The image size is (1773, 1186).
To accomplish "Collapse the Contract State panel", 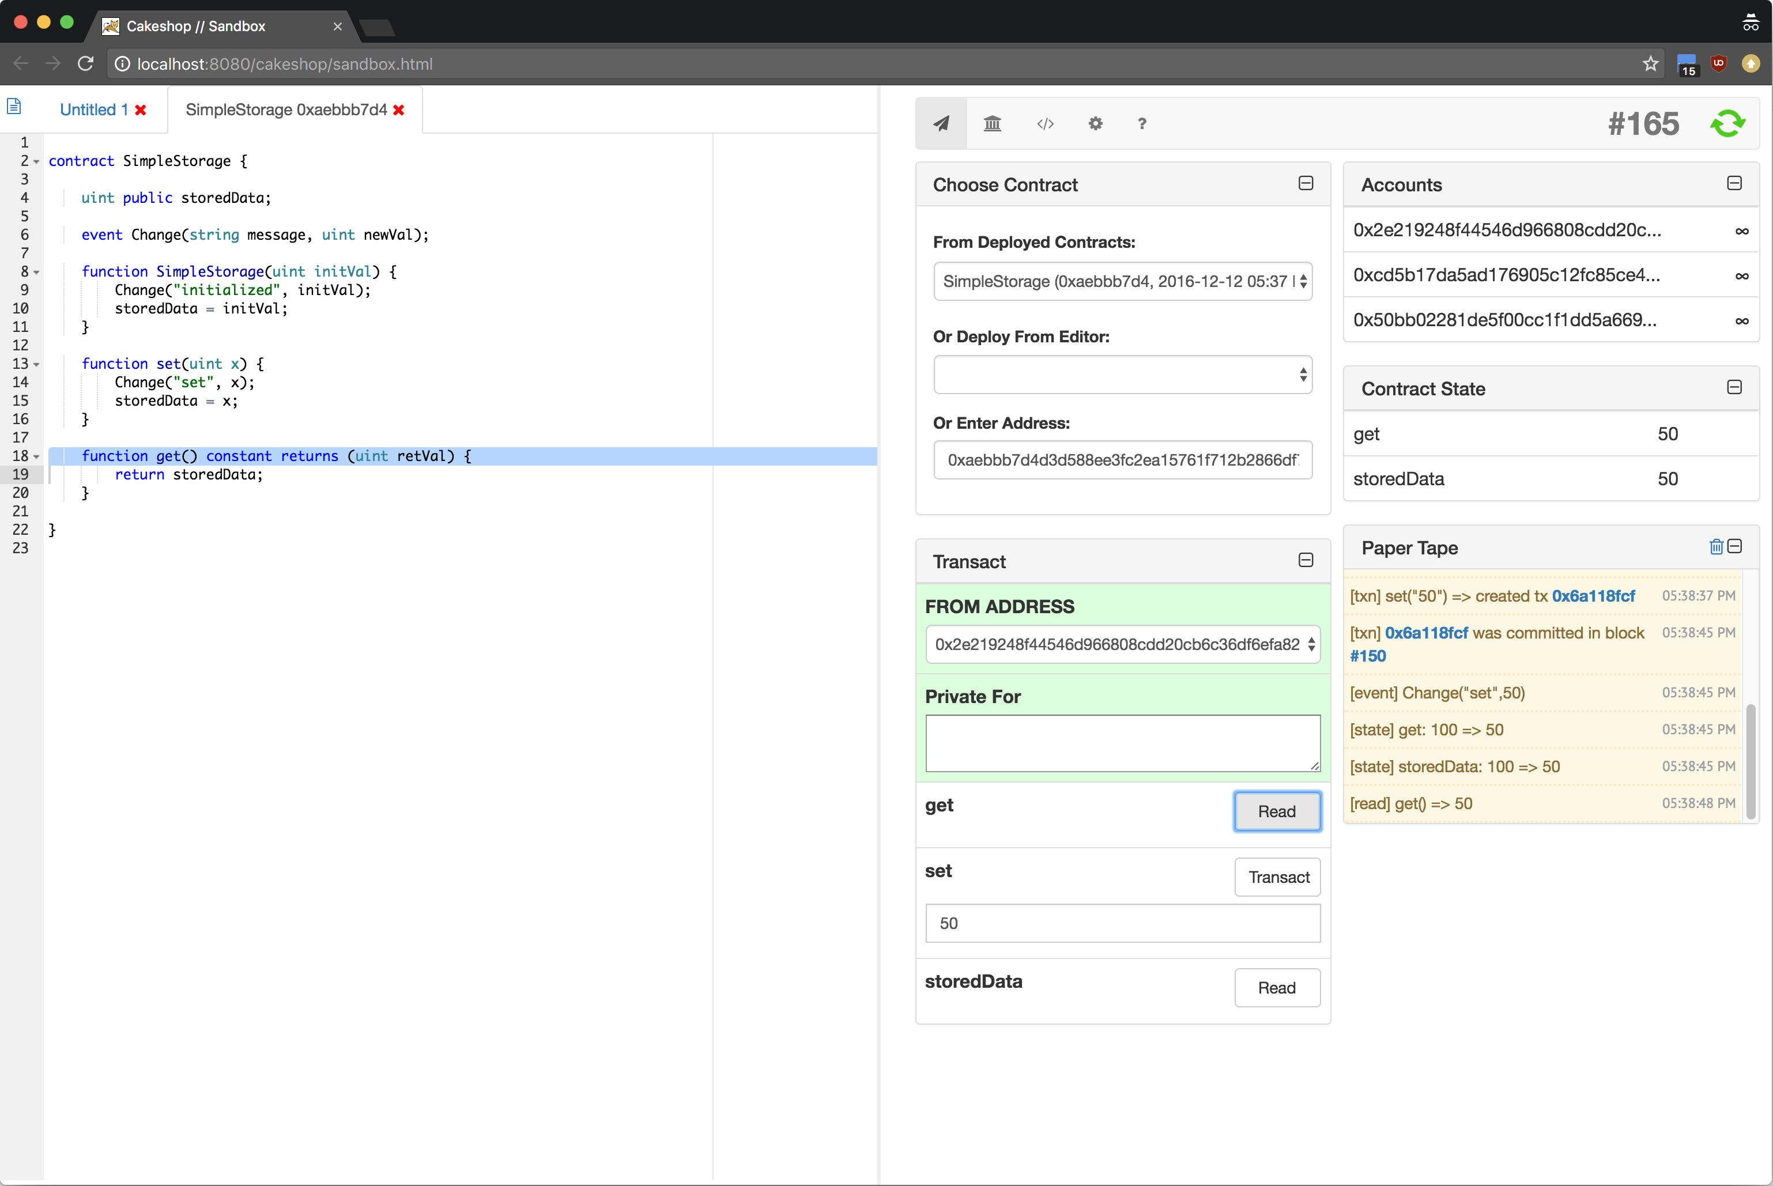I will [x=1734, y=387].
